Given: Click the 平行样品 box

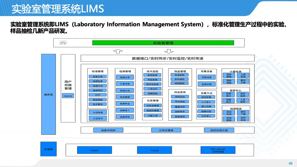Looking at the screenshot, I should coord(180,102).
